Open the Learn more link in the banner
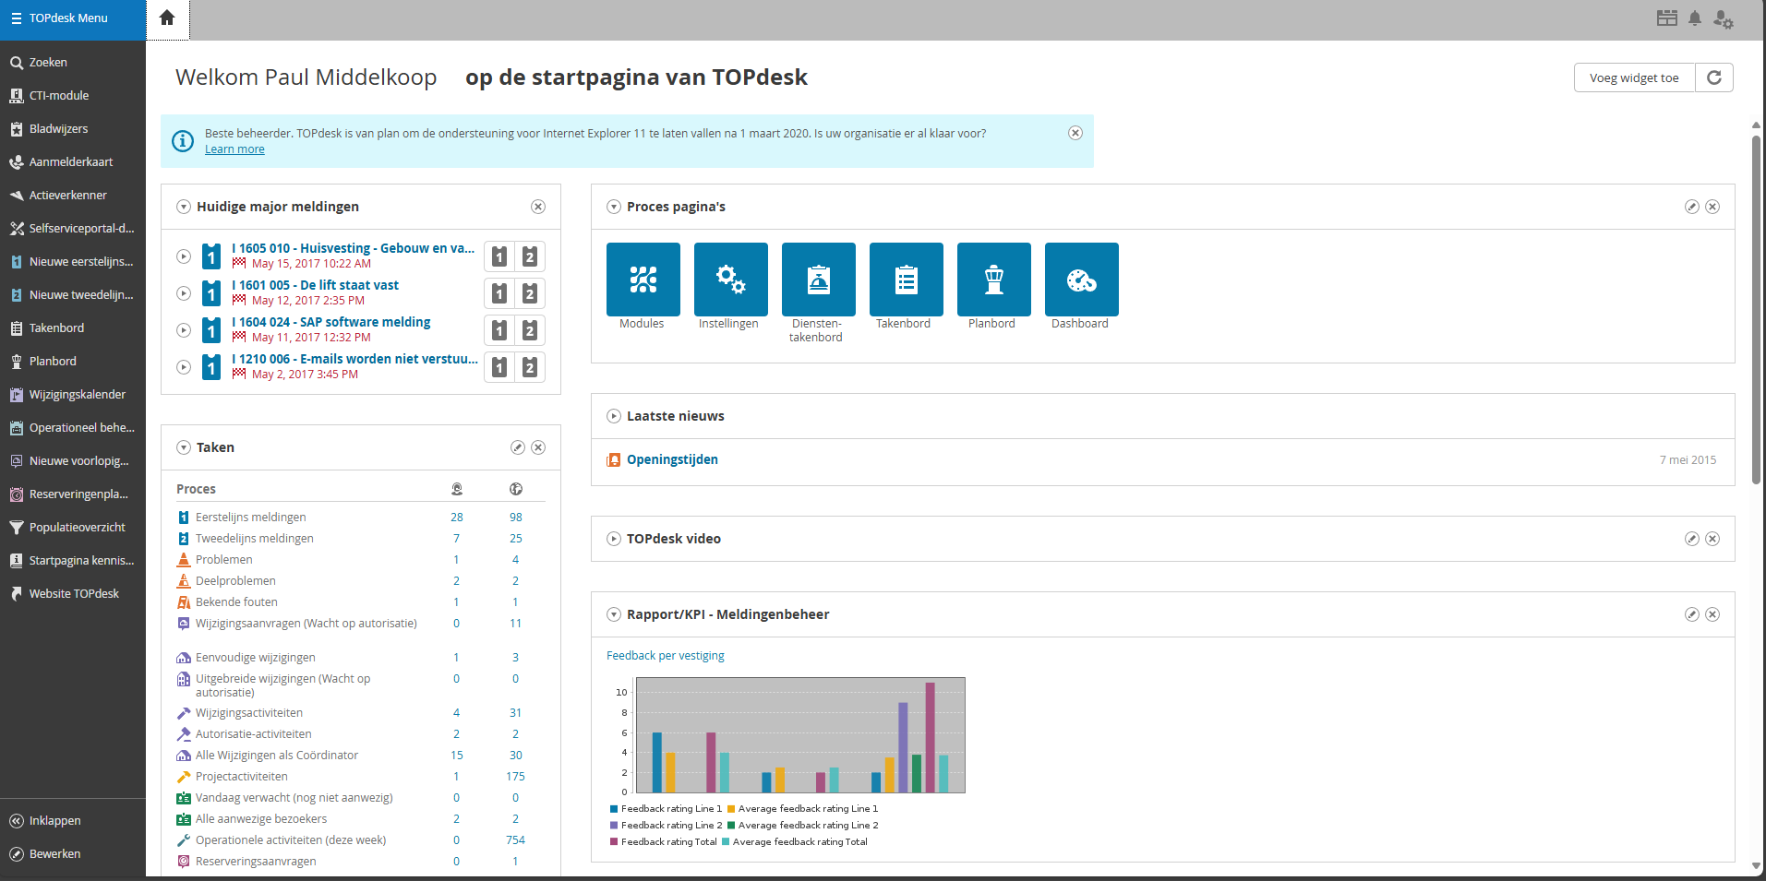1766x881 pixels. pyautogui.click(x=234, y=149)
